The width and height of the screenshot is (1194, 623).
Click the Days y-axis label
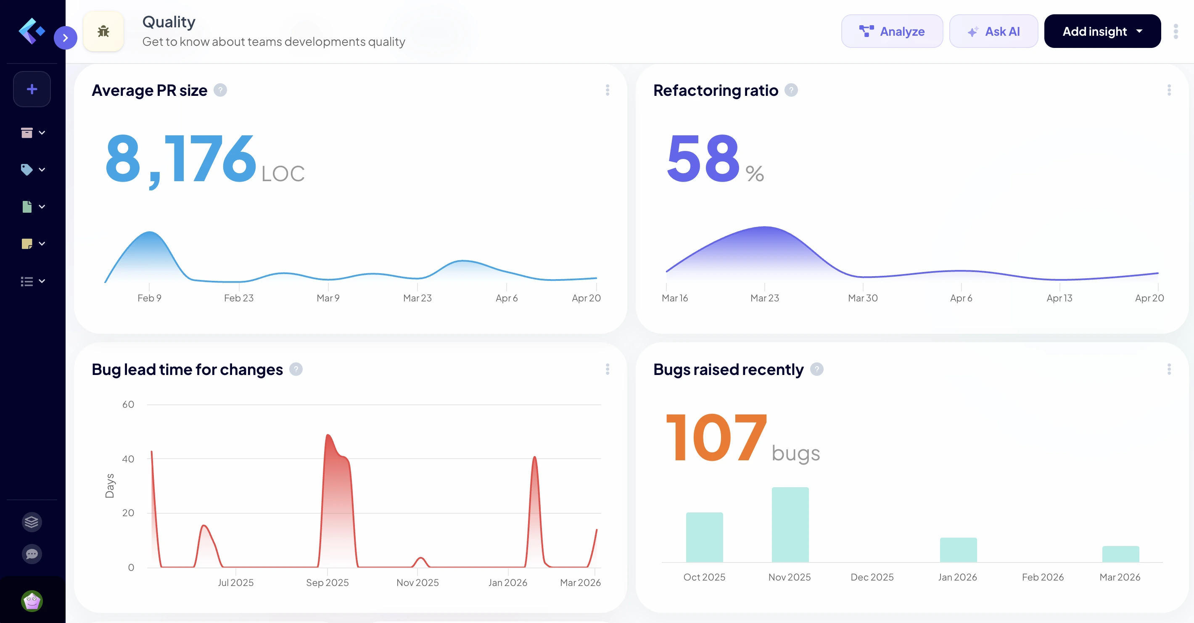[x=109, y=486]
